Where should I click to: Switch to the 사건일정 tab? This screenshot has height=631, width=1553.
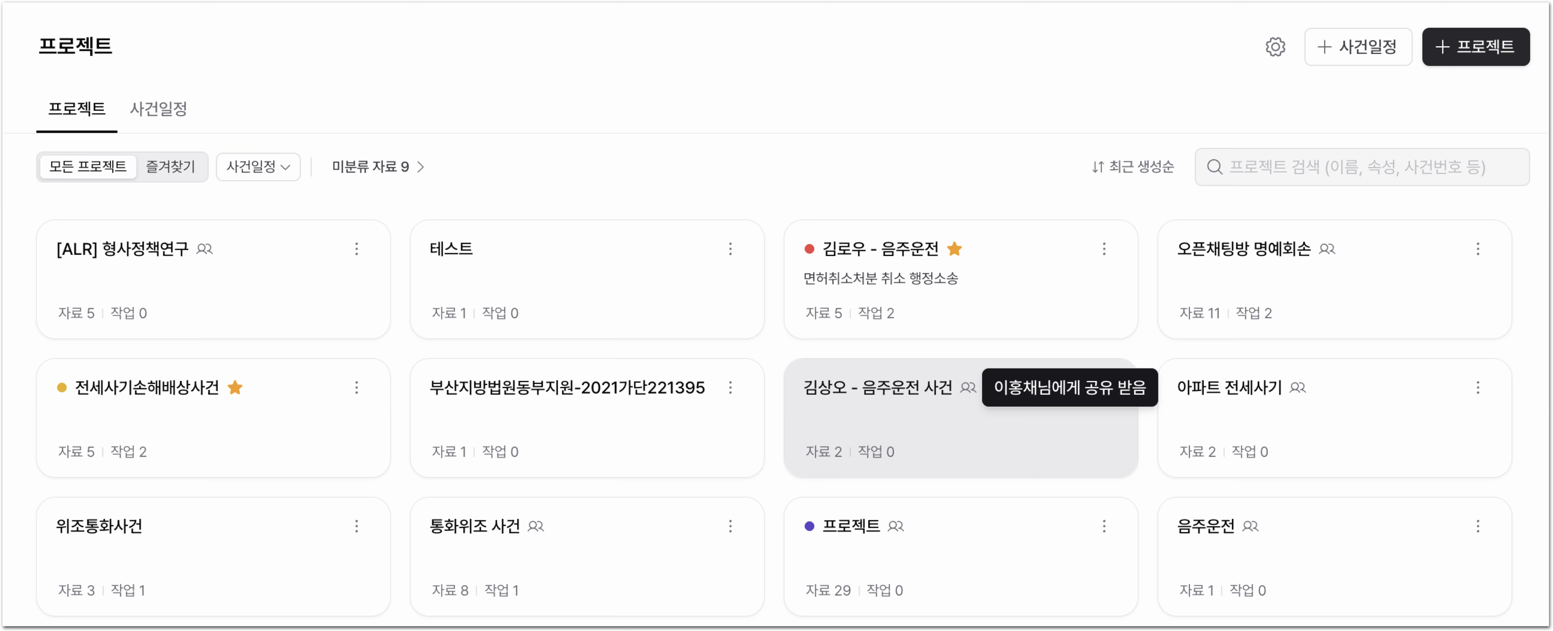coord(158,109)
